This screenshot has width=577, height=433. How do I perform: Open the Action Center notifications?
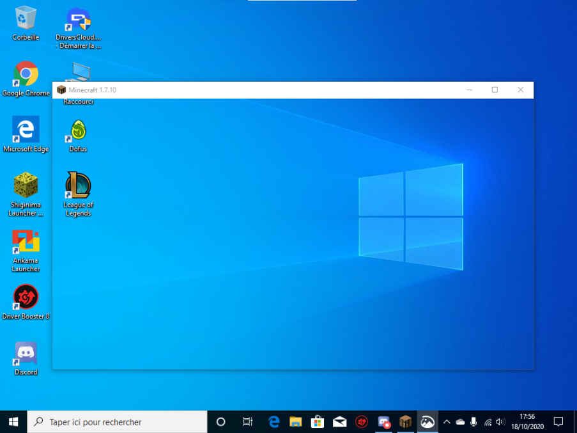click(x=558, y=421)
